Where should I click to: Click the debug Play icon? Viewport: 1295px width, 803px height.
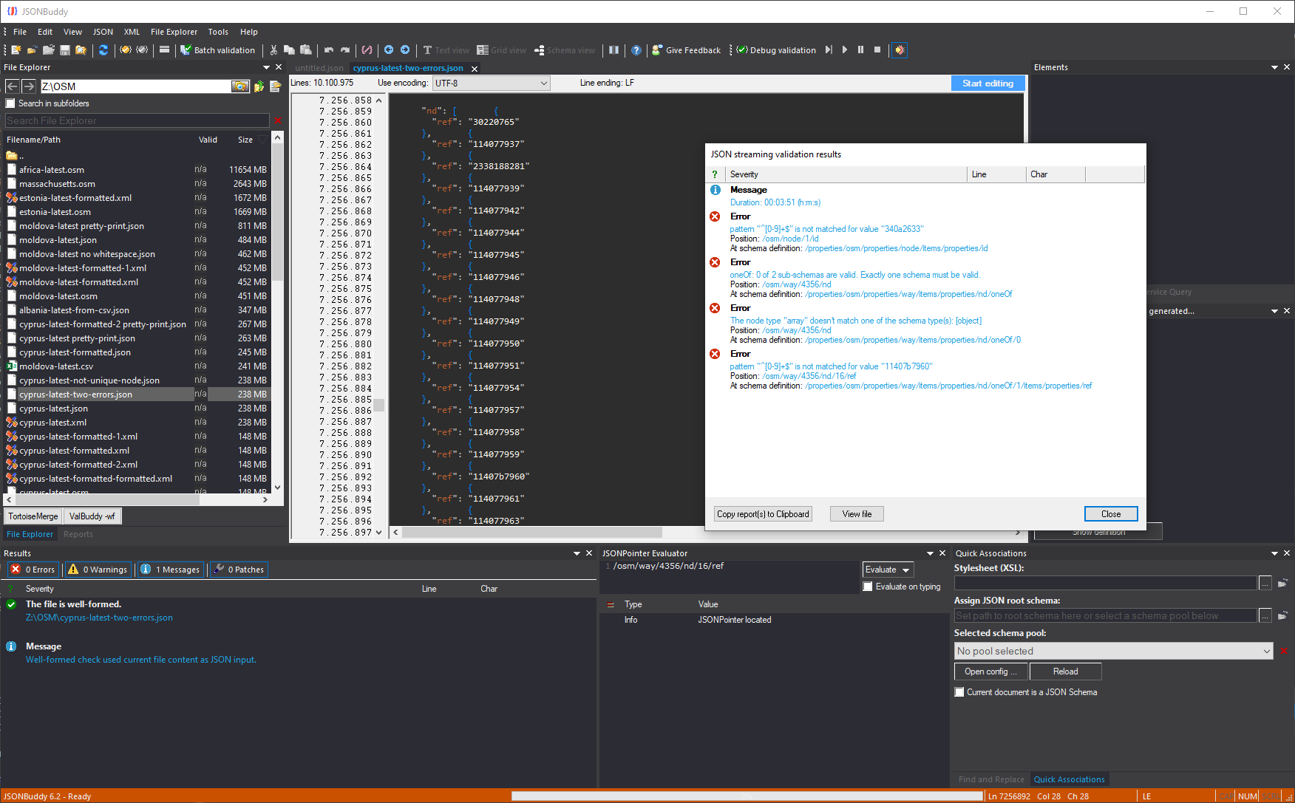(x=845, y=50)
